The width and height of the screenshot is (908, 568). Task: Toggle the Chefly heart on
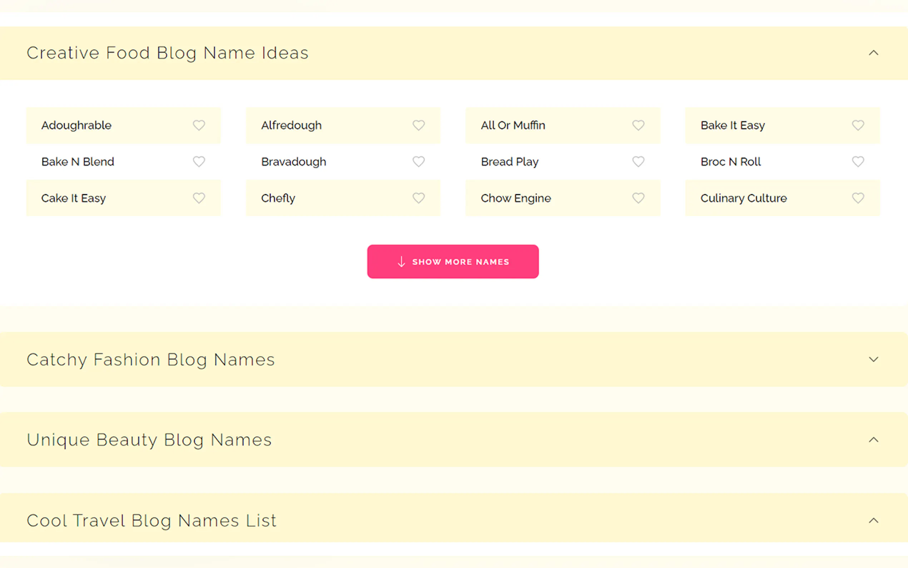[419, 198]
